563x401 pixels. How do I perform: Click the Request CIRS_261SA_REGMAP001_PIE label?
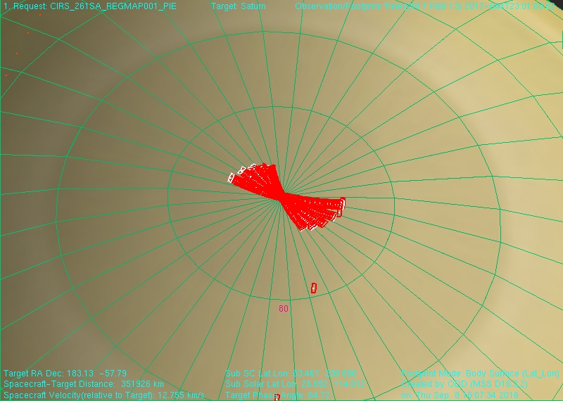[x=90, y=6]
